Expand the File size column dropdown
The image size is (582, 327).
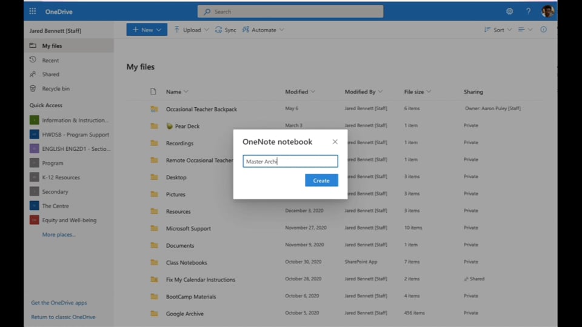click(x=429, y=91)
